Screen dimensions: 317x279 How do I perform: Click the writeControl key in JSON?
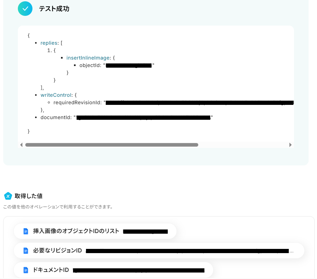coord(56,95)
